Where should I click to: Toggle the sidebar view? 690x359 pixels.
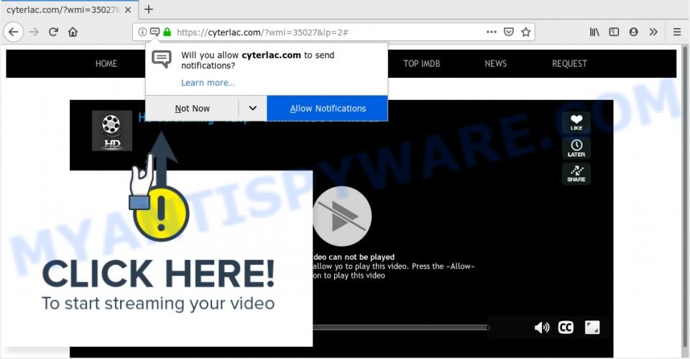coord(614,32)
